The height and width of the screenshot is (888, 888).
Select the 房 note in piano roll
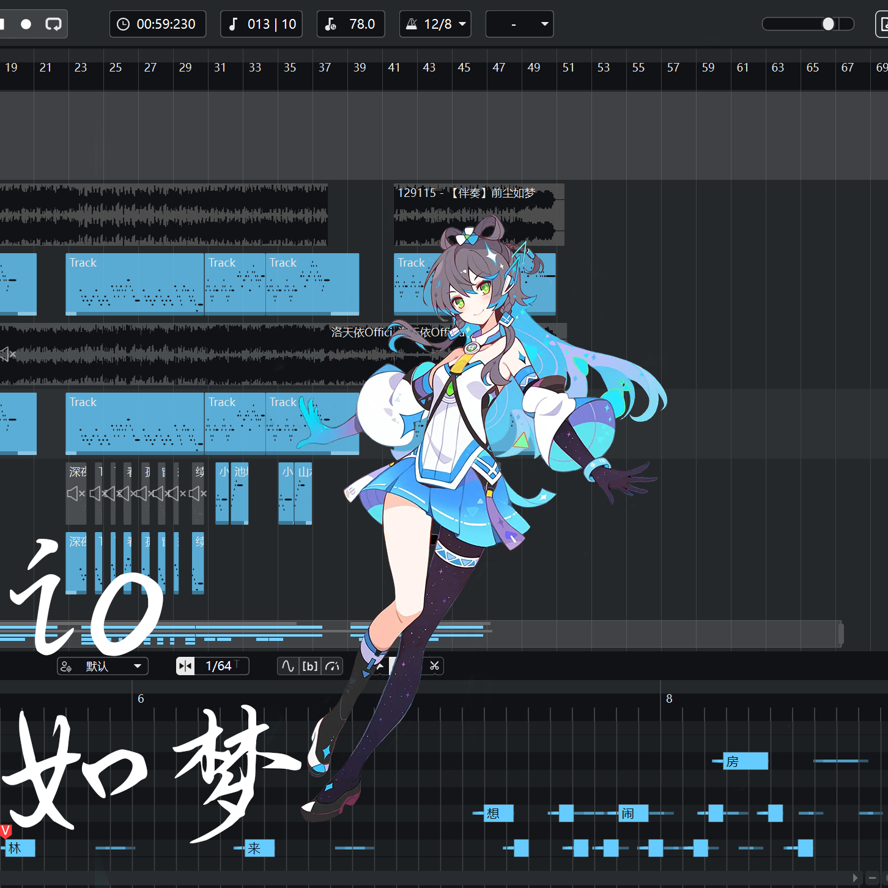pos(746,761)
